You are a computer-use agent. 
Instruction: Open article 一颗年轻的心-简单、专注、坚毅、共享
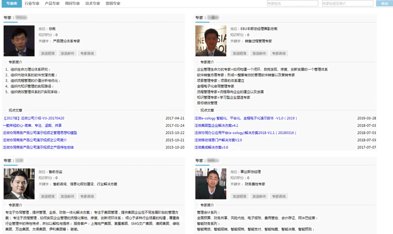pyautogui.click(x=32, y=125)
